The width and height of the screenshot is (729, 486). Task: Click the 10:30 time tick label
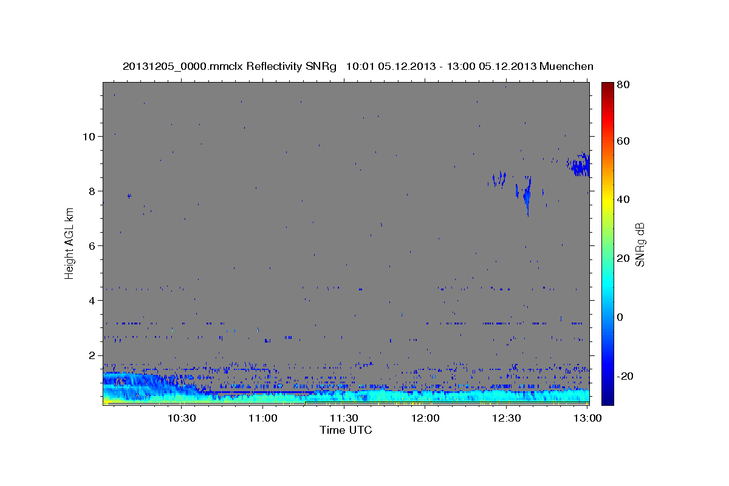pos(182,418)
